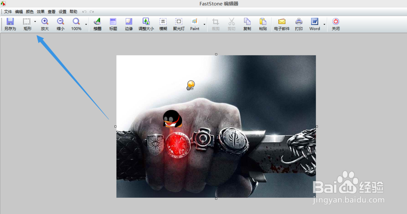Image resolution: width=407 pixels, height=214 pixels.
Task: Click the lightbulb object on the image
Action: [190, 85]
